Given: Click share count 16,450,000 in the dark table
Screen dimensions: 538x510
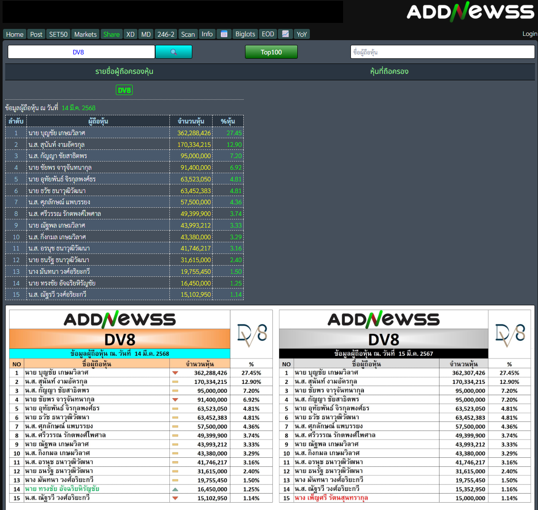Looking at the screenshot, I should [196, 283].
